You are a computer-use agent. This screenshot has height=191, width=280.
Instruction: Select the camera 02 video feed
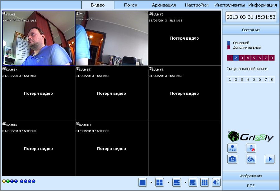[x=112, y=38]
